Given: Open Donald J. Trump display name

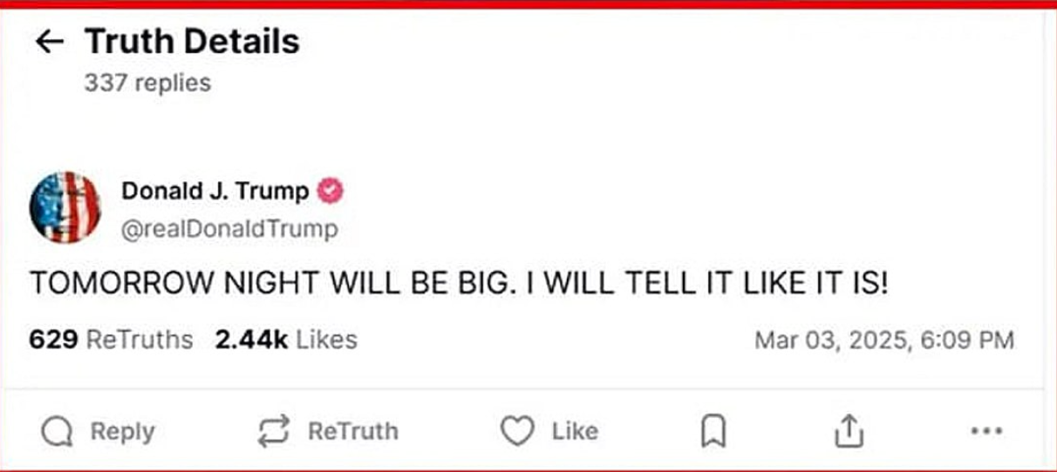Looking at the screenshot, I should pos(215,191).
